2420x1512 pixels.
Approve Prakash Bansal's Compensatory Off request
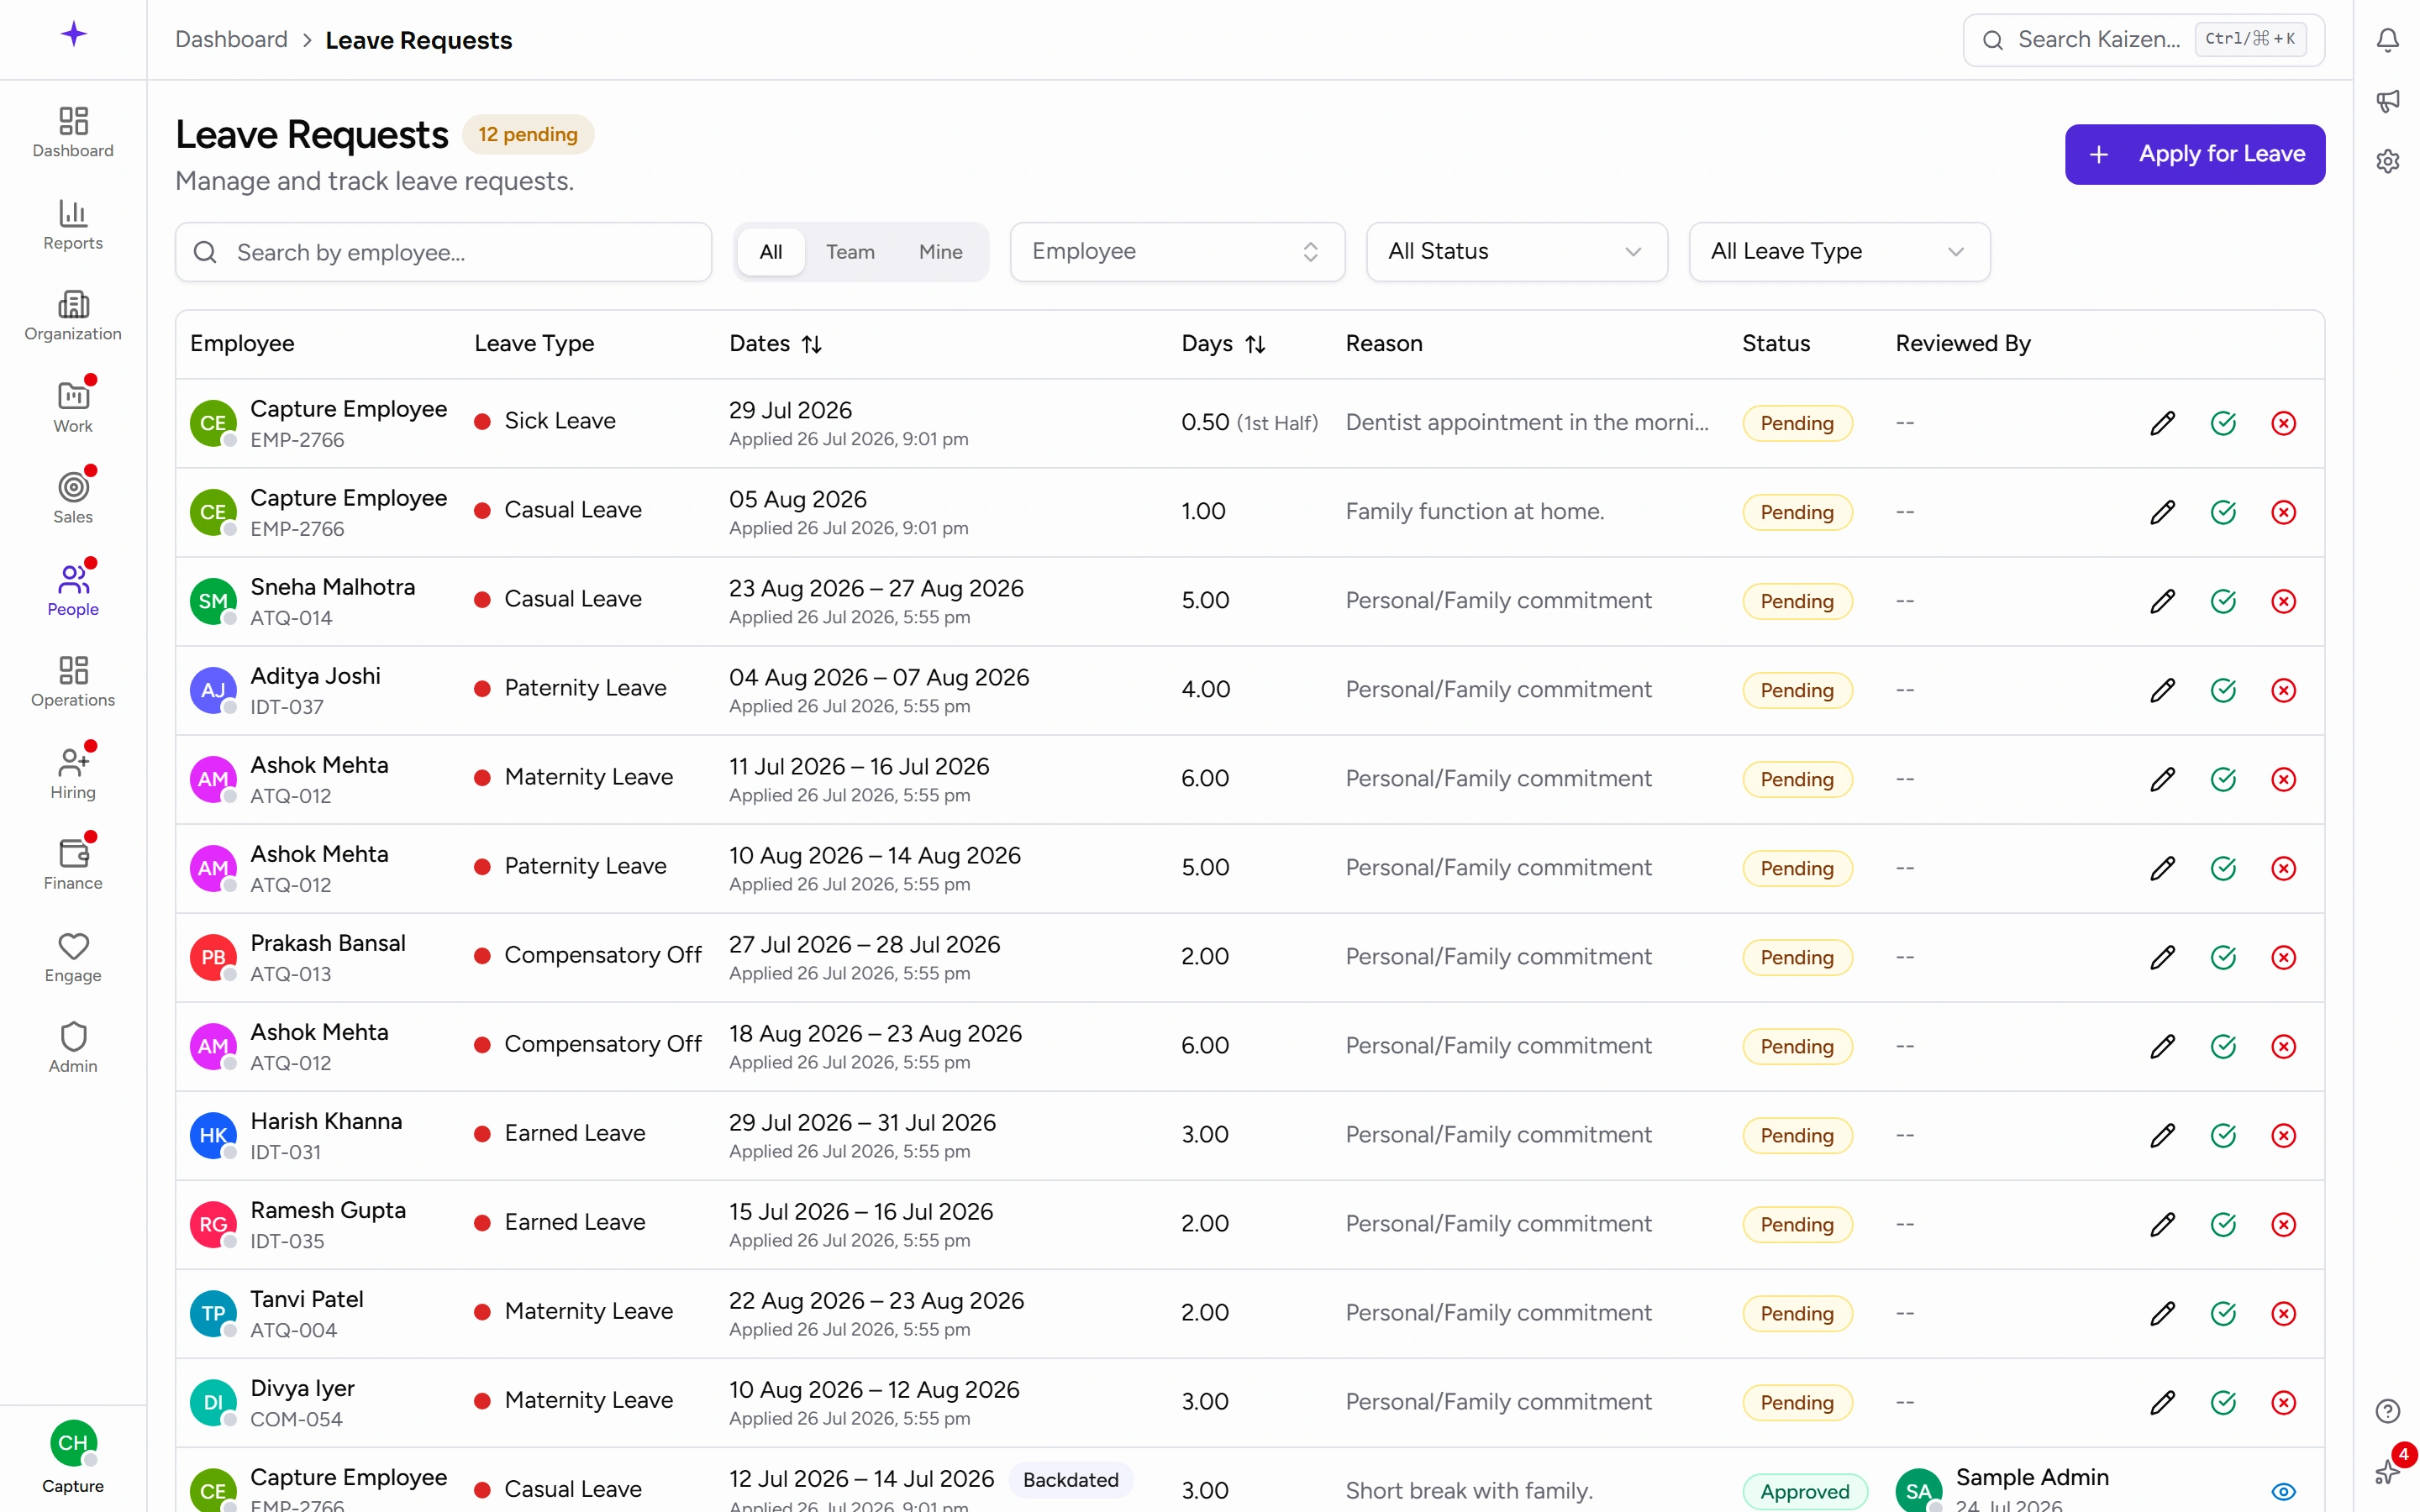2223,957
